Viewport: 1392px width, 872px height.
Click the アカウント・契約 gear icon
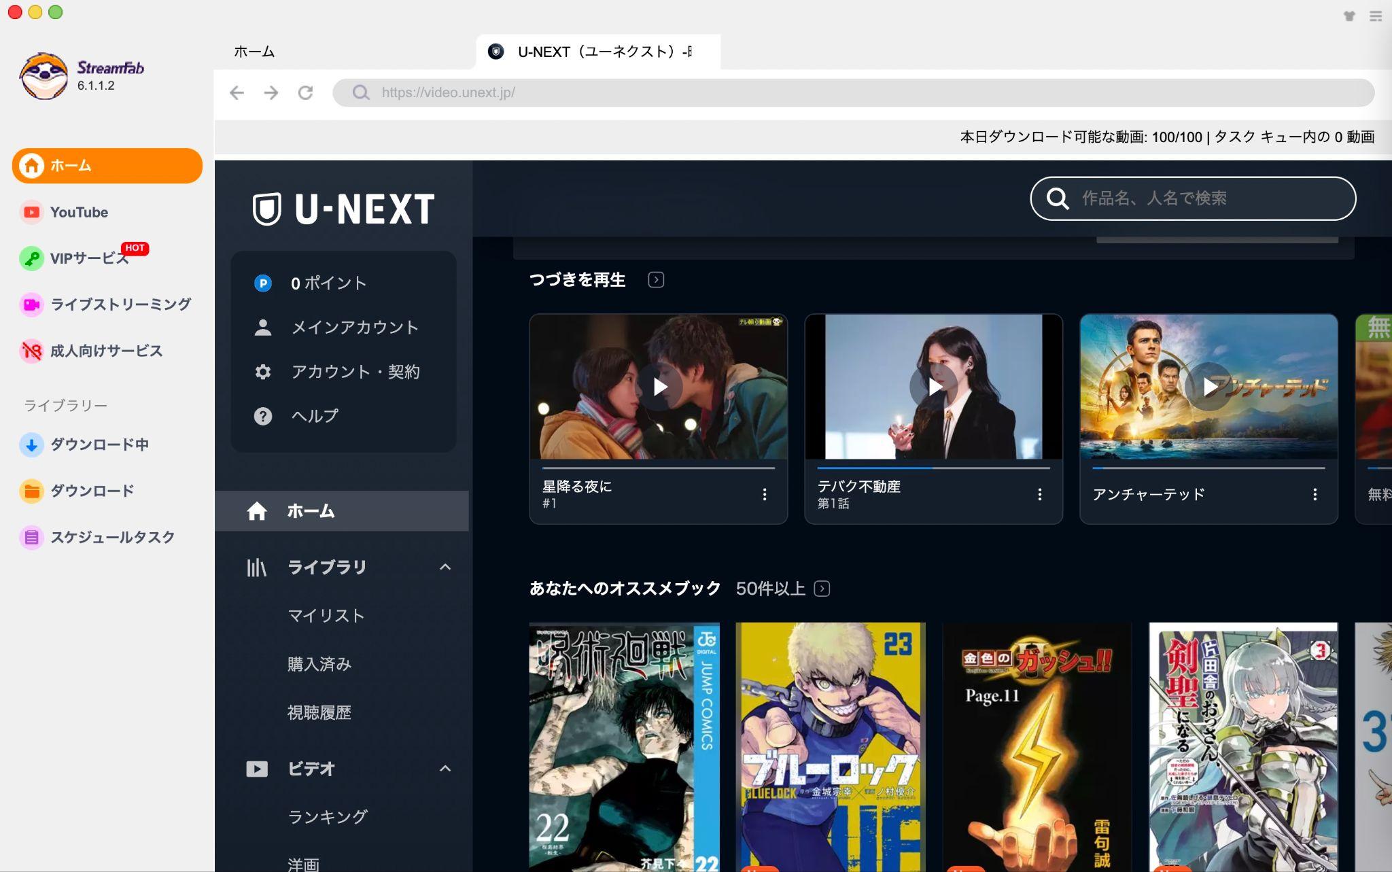coord(263,372)
